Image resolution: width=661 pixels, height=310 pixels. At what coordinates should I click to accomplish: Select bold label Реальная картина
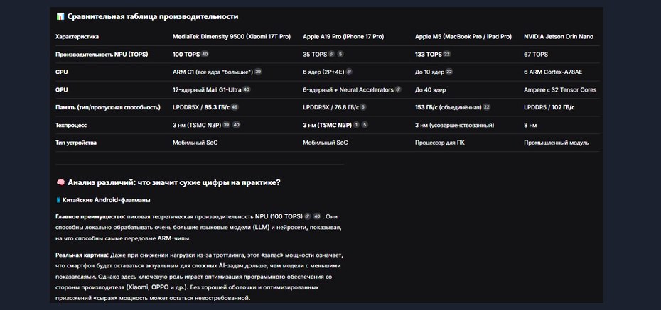point(82,255)
